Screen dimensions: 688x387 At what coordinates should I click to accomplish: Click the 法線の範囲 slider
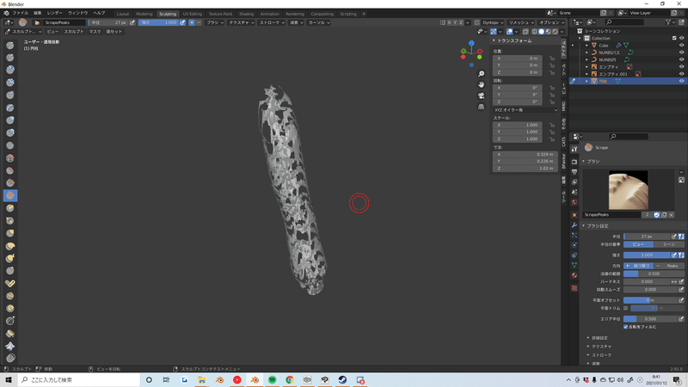tap(654, 273)
